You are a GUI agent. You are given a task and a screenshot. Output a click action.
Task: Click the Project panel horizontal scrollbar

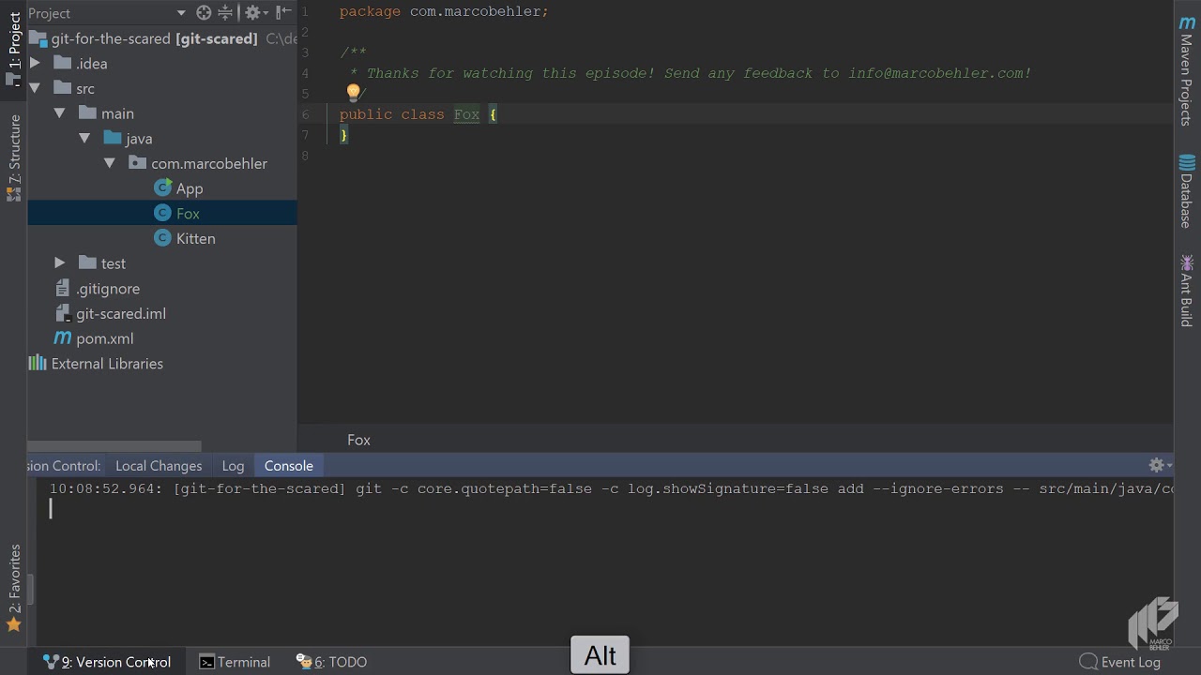coord(114,446)
